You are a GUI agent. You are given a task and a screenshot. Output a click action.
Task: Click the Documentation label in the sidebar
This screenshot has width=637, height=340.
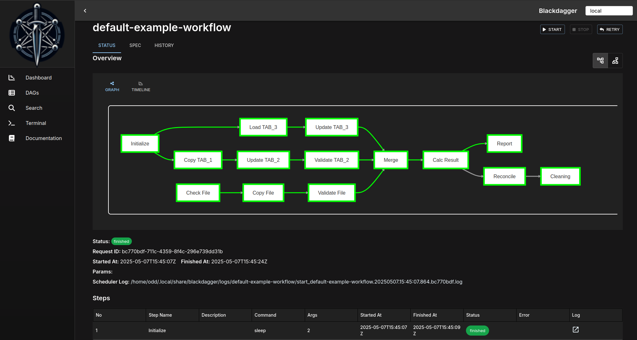(44, 138)
